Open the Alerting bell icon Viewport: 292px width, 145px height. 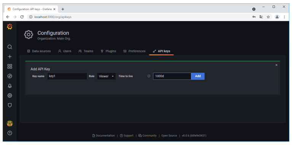[x=10, y=86]
